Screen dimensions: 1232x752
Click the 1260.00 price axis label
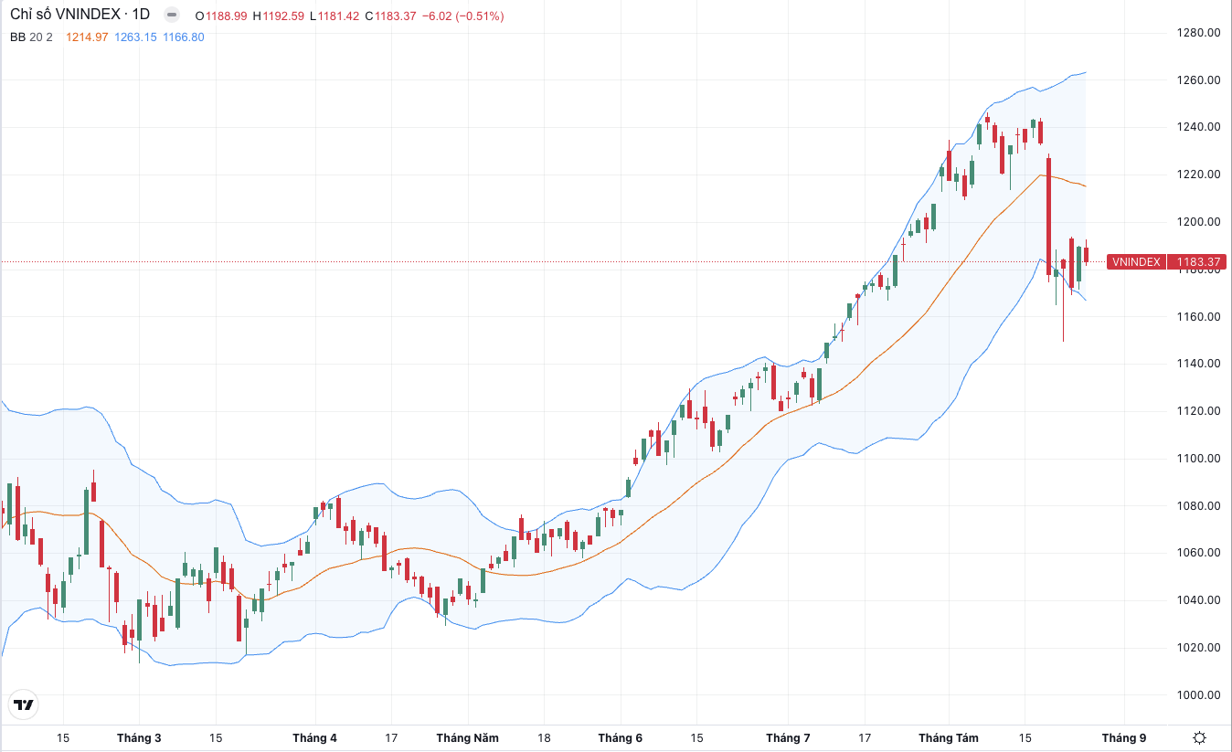(x=1199, y=80)
